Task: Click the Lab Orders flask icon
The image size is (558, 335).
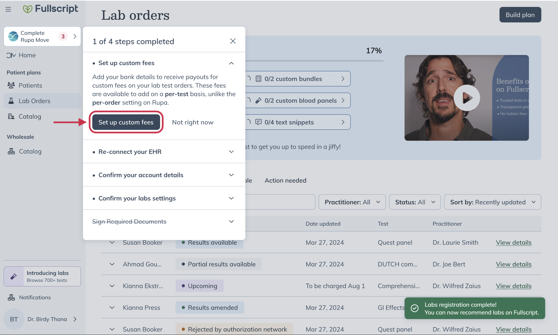Action: coord(11,101)
